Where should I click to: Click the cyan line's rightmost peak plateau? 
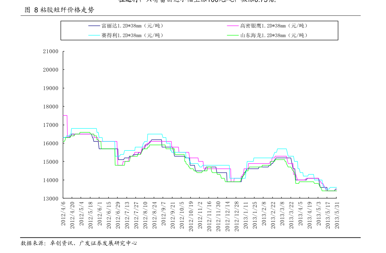tap(282, 149)
